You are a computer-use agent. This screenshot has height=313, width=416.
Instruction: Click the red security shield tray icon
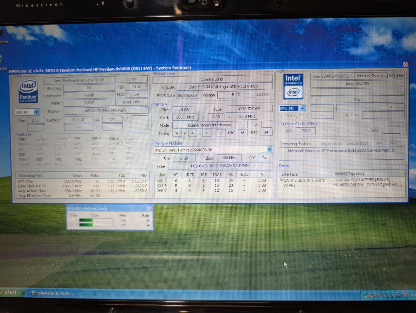click(x=405, y=295)
